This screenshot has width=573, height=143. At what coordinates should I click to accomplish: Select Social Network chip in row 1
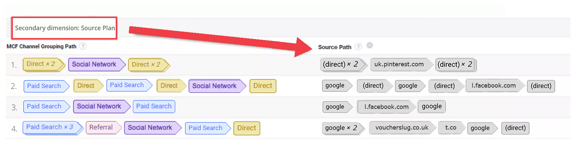pos(94,65)
